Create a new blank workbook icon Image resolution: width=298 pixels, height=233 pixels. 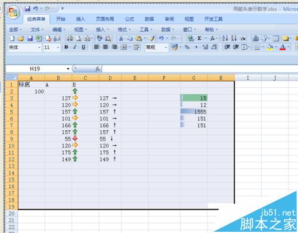click(12, 38)
